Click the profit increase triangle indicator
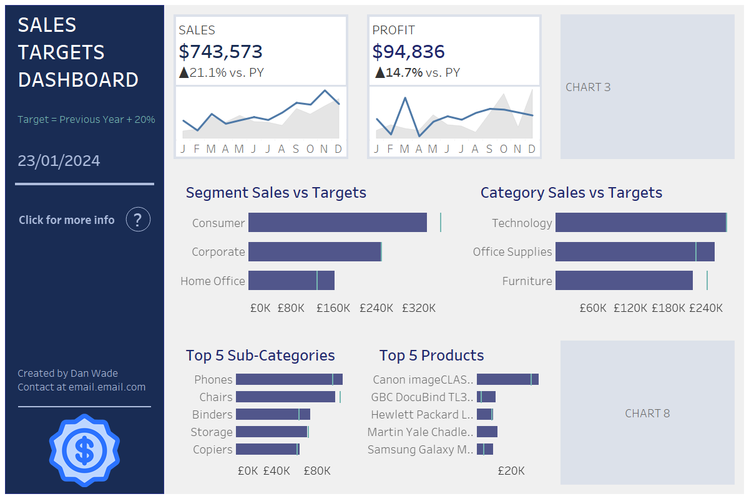Viewport: 749px width, 499px height. tap(379, 73)
